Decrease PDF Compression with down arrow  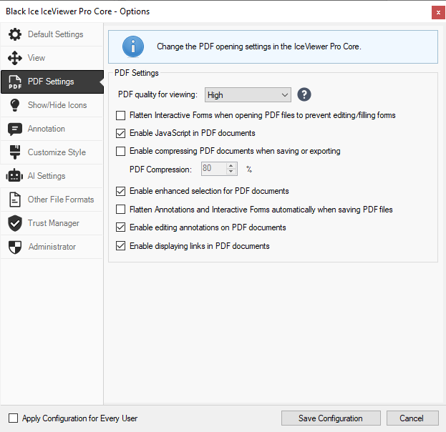231,172
